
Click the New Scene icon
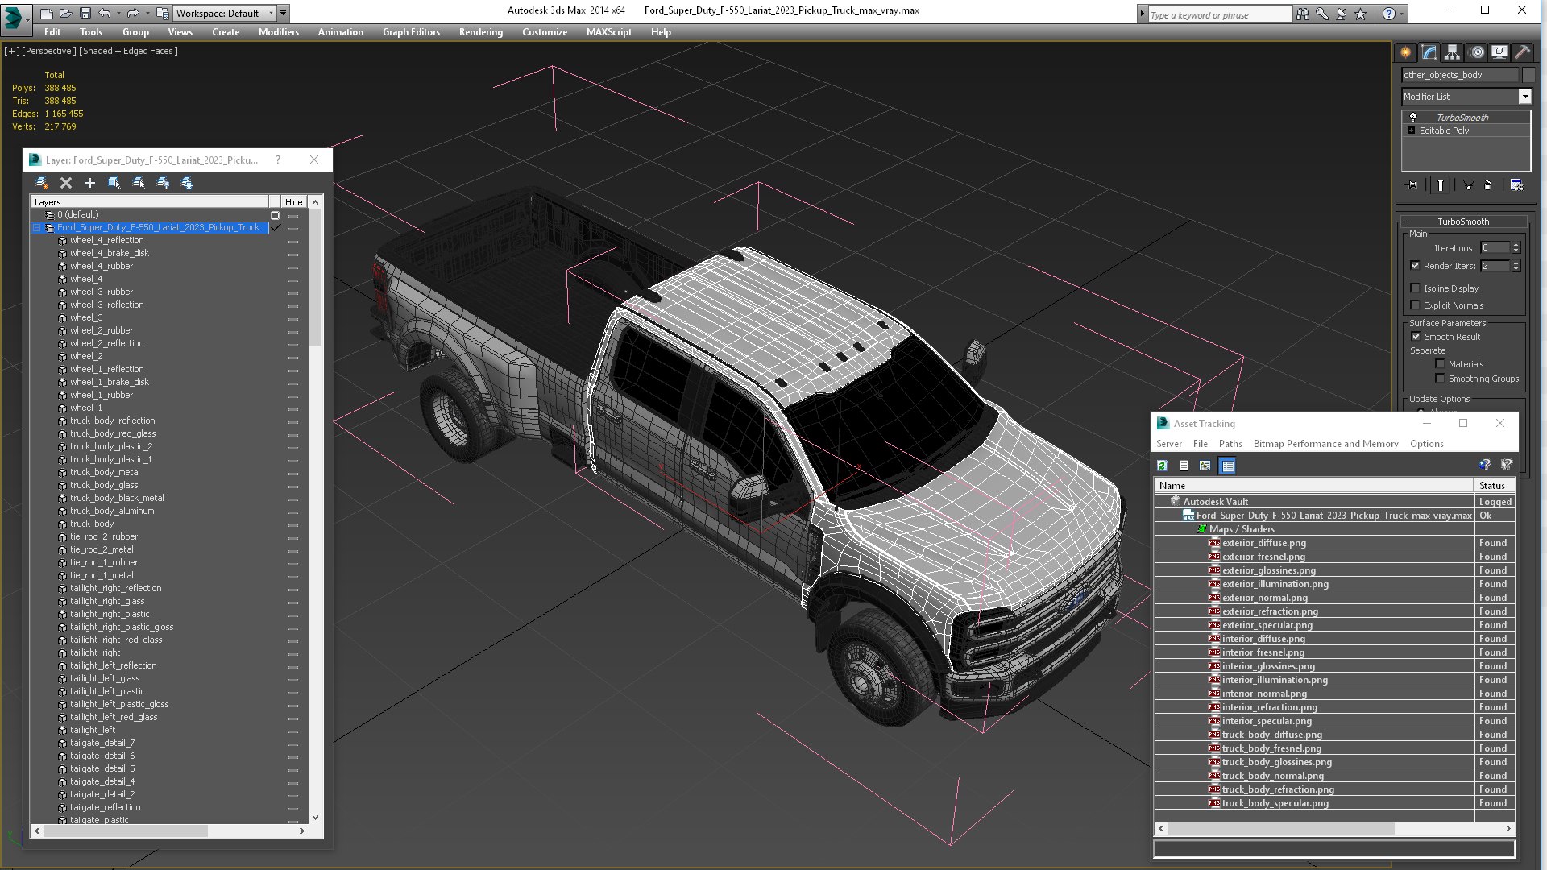click(47, 14)
